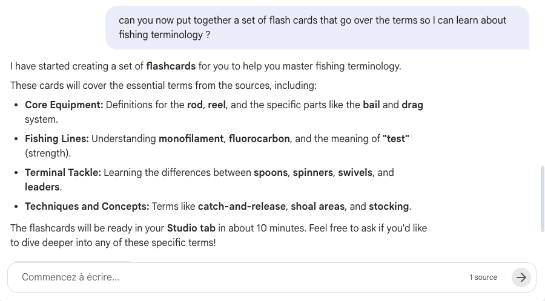Click the vertical chat scrollbar thumb
545x301 pixels.
coord(541,199)
